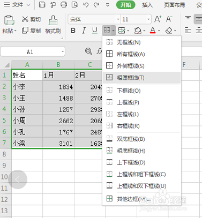Click the borders icon button
202x218 pixels.
click(x=107, y=31)
